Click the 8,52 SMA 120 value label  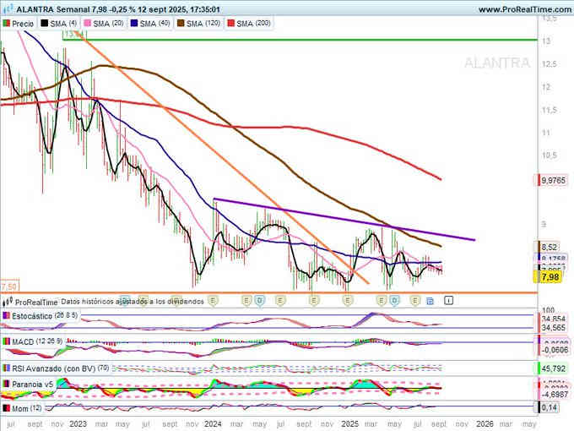(x=549, y=247)
